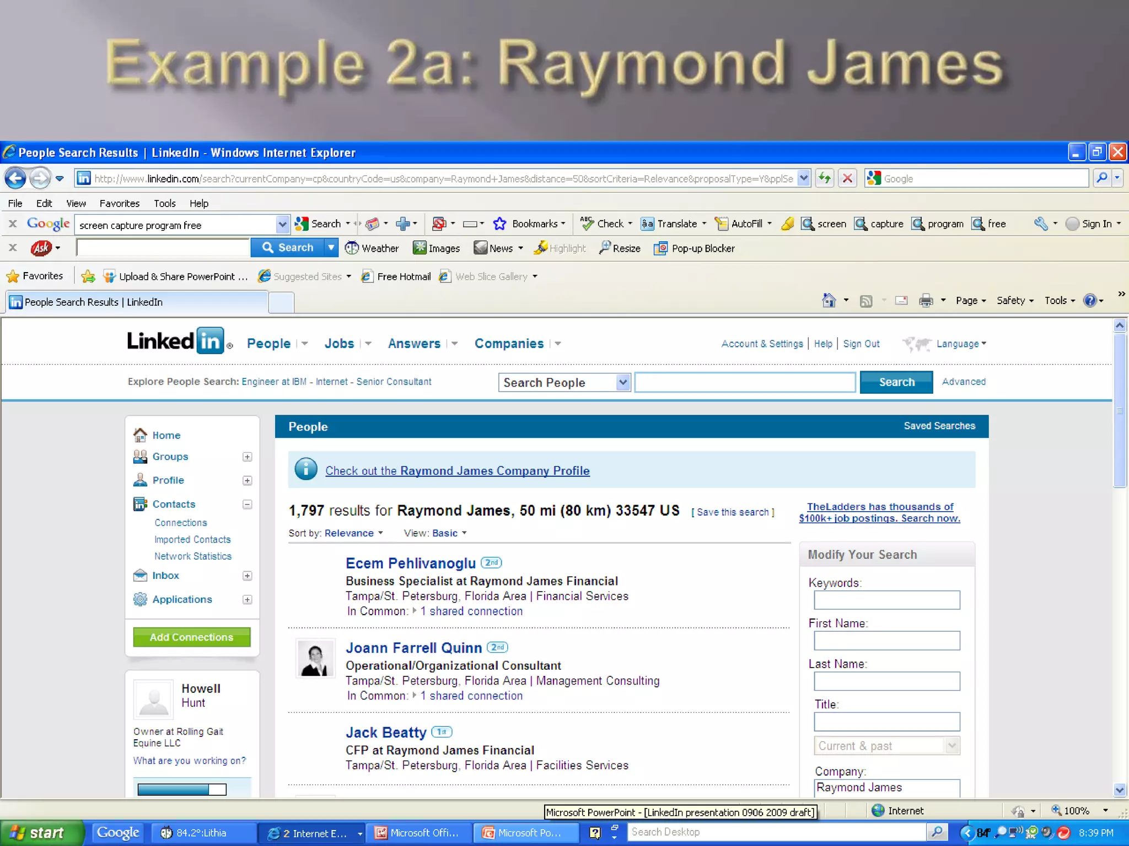Expand the Groups sidebar section
This screenshot has width=1129, height=846.
[248, 457]
